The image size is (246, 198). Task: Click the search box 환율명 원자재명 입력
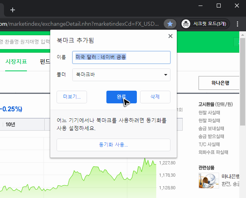tap(25, 42)
